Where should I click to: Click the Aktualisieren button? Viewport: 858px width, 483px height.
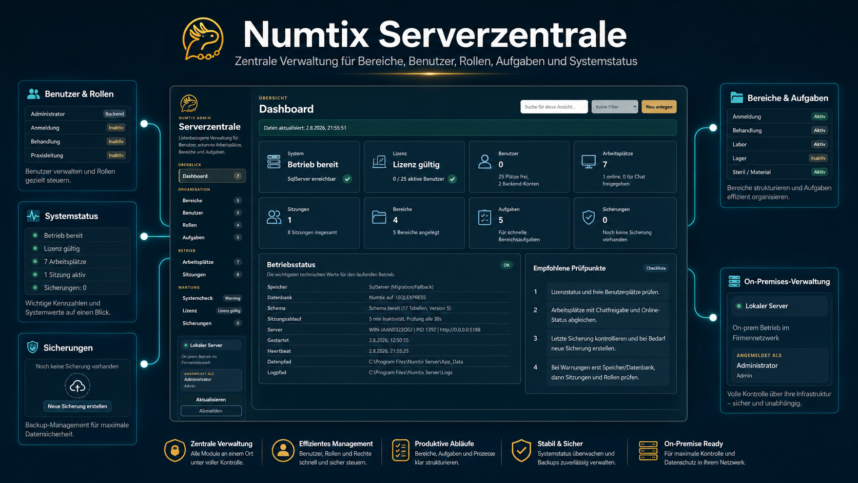211,399
